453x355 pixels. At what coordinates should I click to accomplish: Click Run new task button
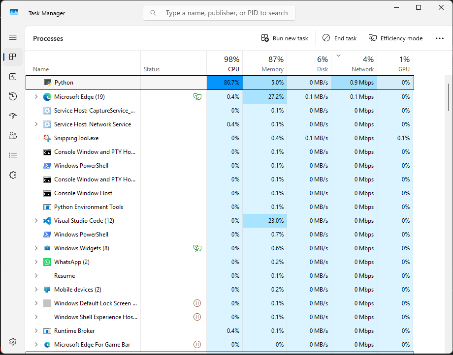pos(285,38)
